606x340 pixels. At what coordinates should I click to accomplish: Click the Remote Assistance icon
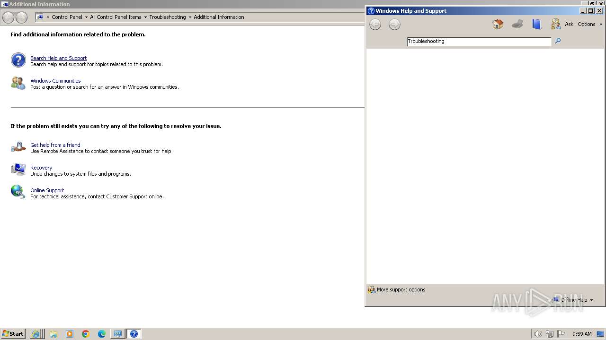coord(18,147)
